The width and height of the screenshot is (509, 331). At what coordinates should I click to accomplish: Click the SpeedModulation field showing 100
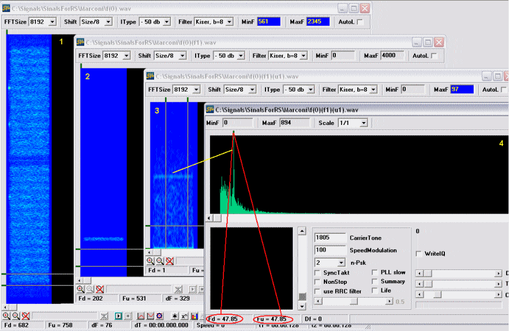(330, 250)
